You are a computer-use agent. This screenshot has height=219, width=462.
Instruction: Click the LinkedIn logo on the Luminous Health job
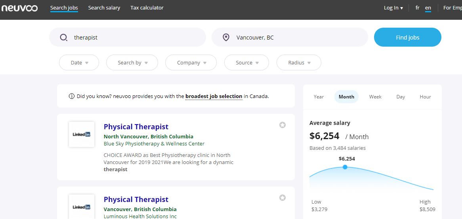(82, 207)
